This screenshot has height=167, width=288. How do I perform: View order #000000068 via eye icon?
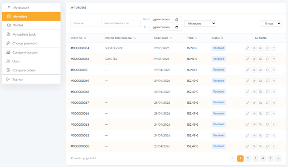tap(254, 92)
